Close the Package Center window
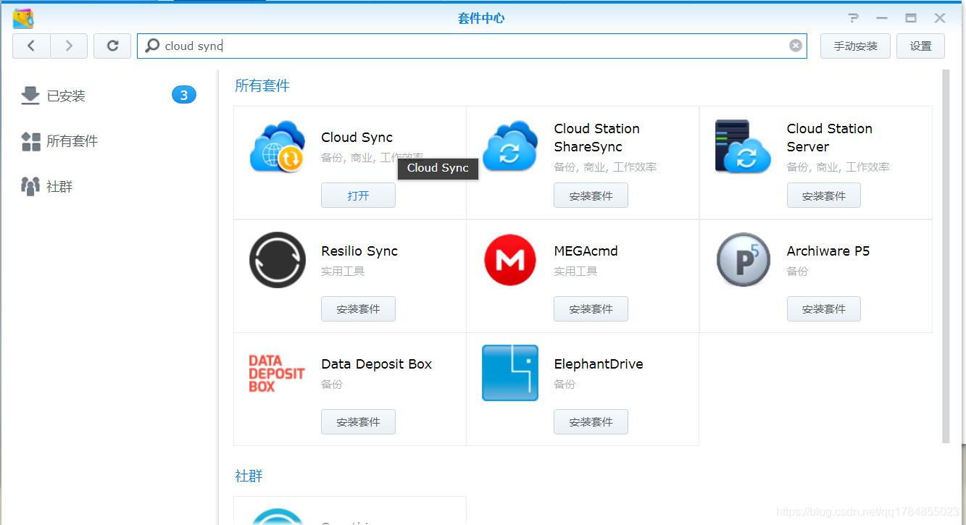The width and height of the screenshot is (966, 525). [940, 18]
